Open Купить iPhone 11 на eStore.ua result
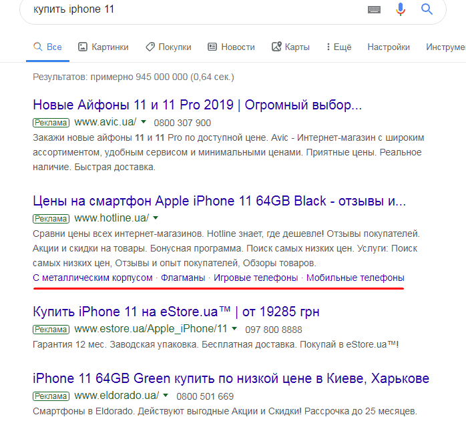The width and height of the screenshot is (466, 435). (176, 312)
